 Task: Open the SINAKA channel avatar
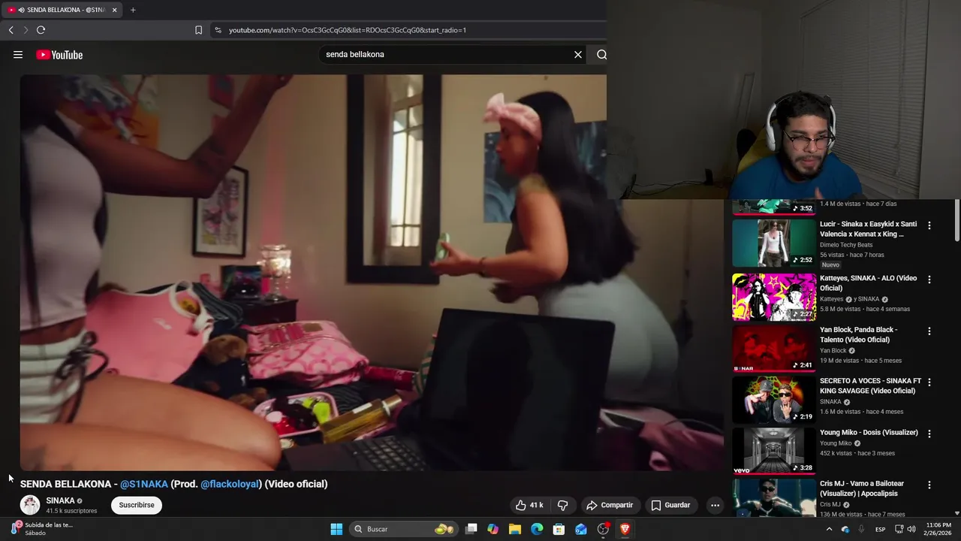(30, 505)
